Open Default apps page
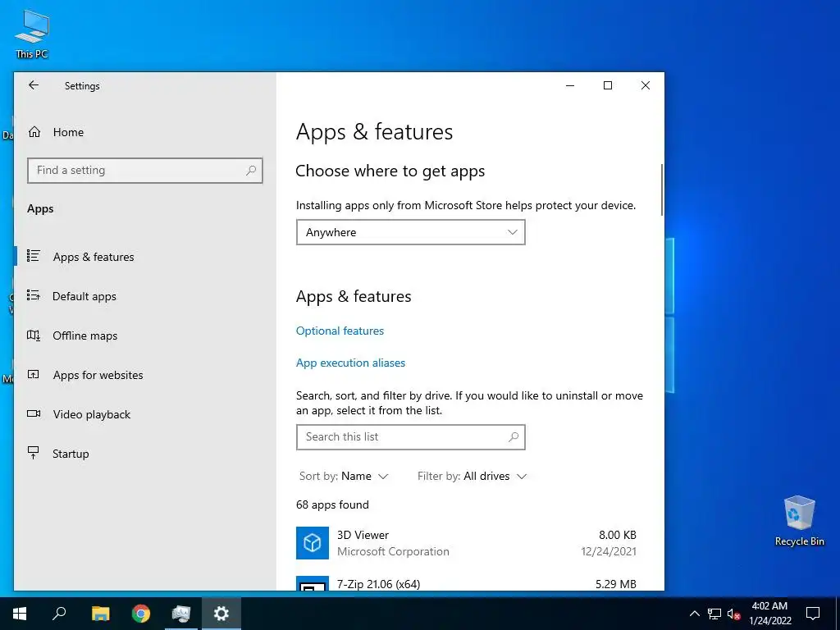Screen dimensions: 840x630 click(x=84, y=296)
